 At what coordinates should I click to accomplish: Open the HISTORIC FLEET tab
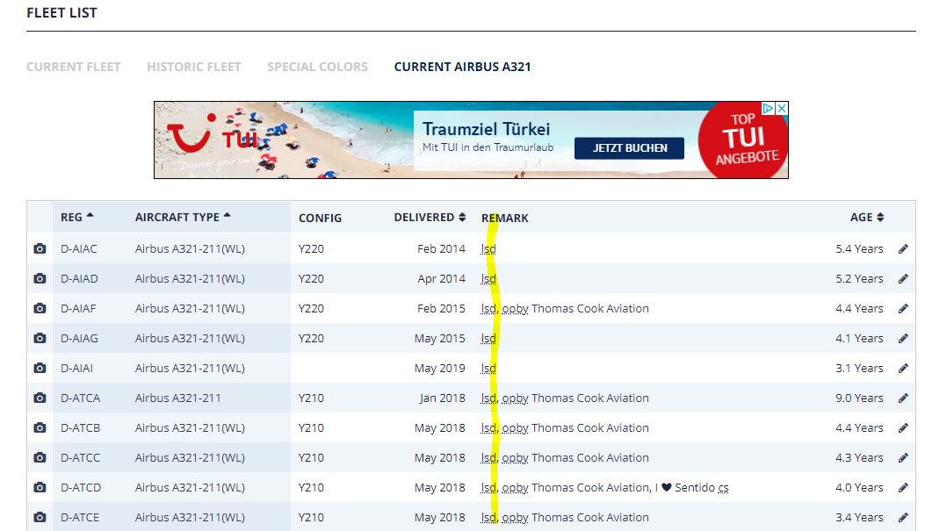[x=193, y=66]
